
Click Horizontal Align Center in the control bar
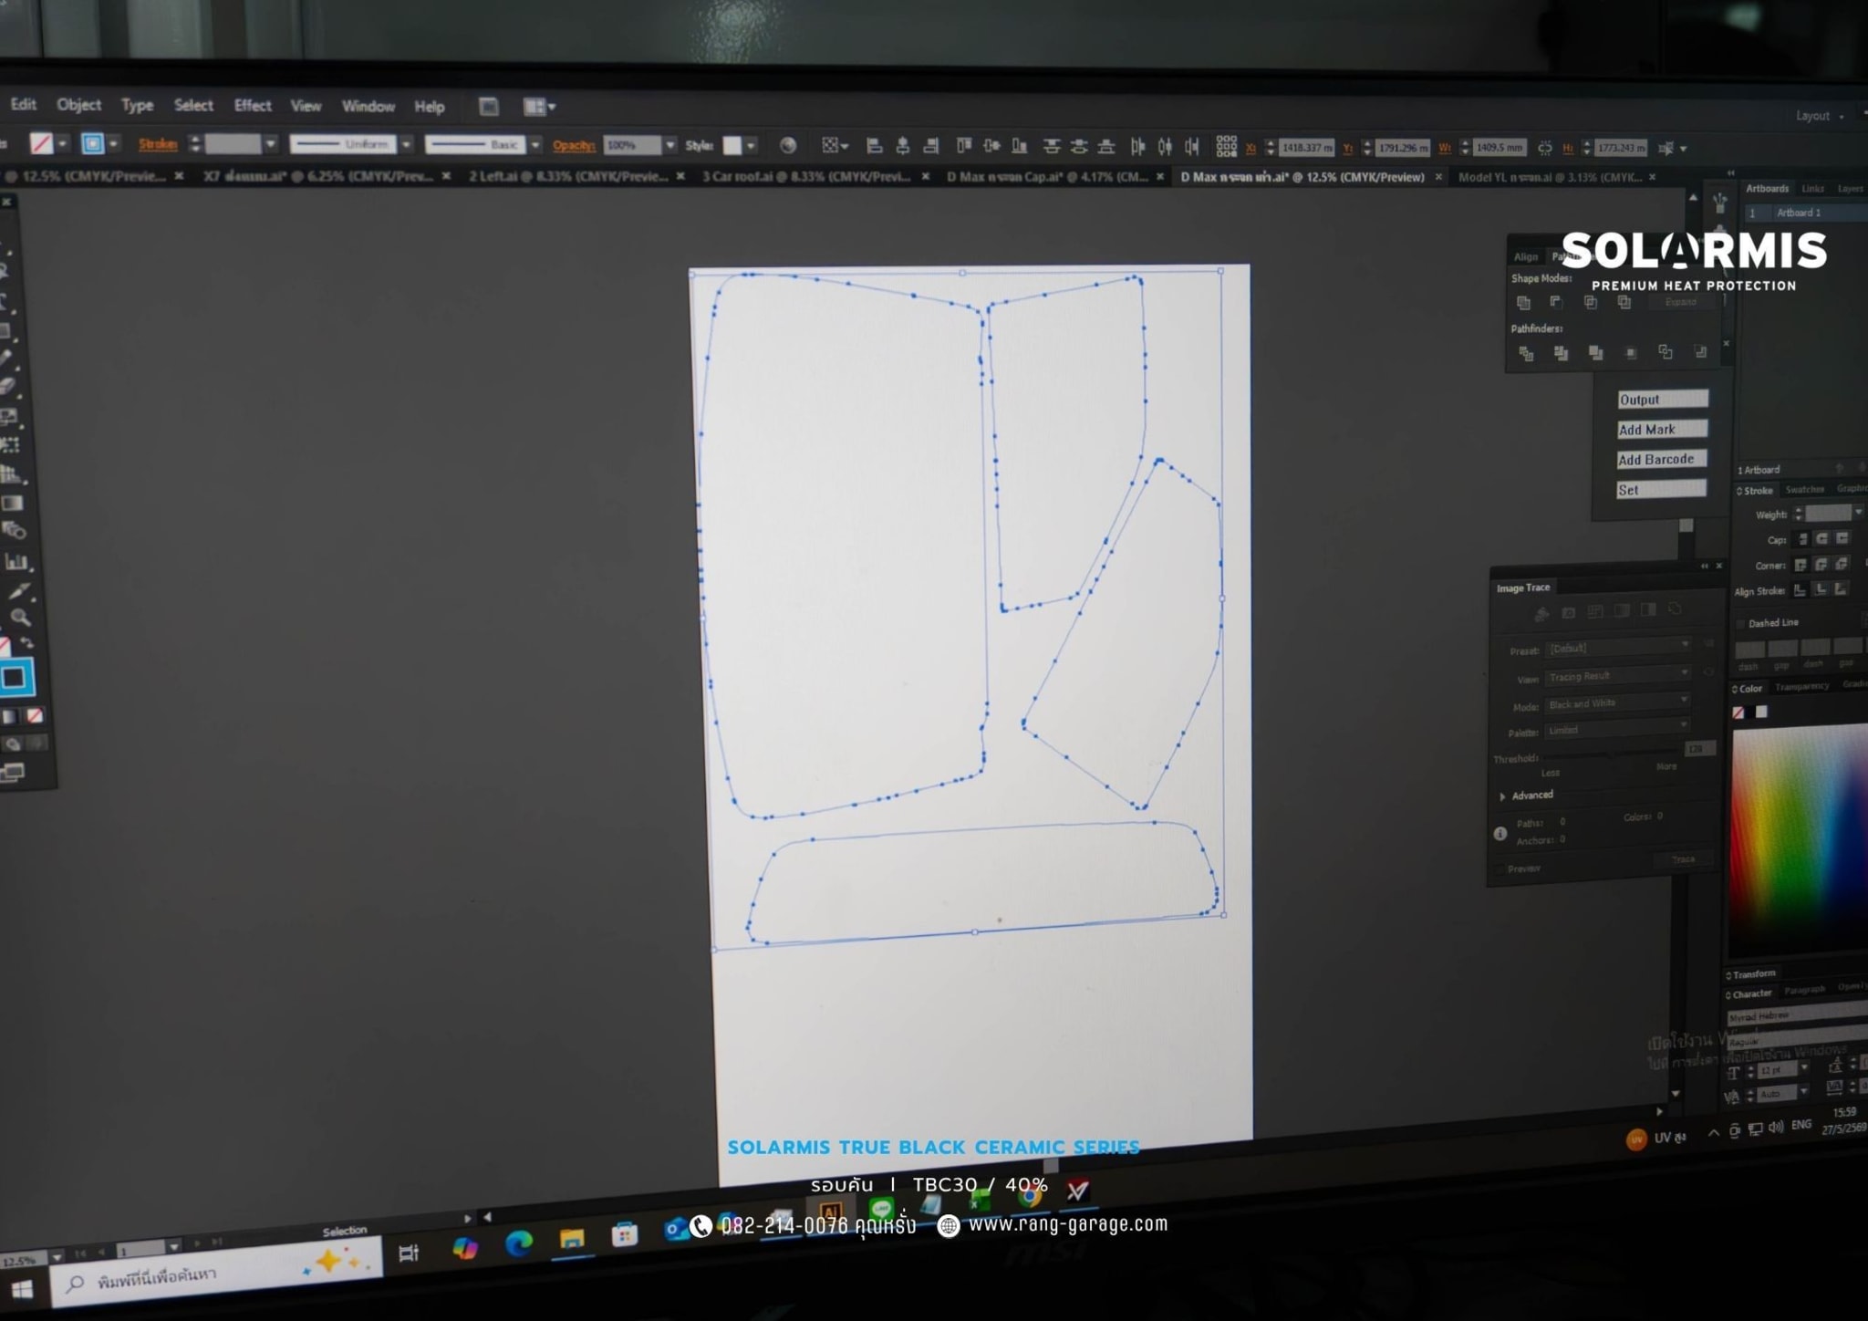click(902, 145)
